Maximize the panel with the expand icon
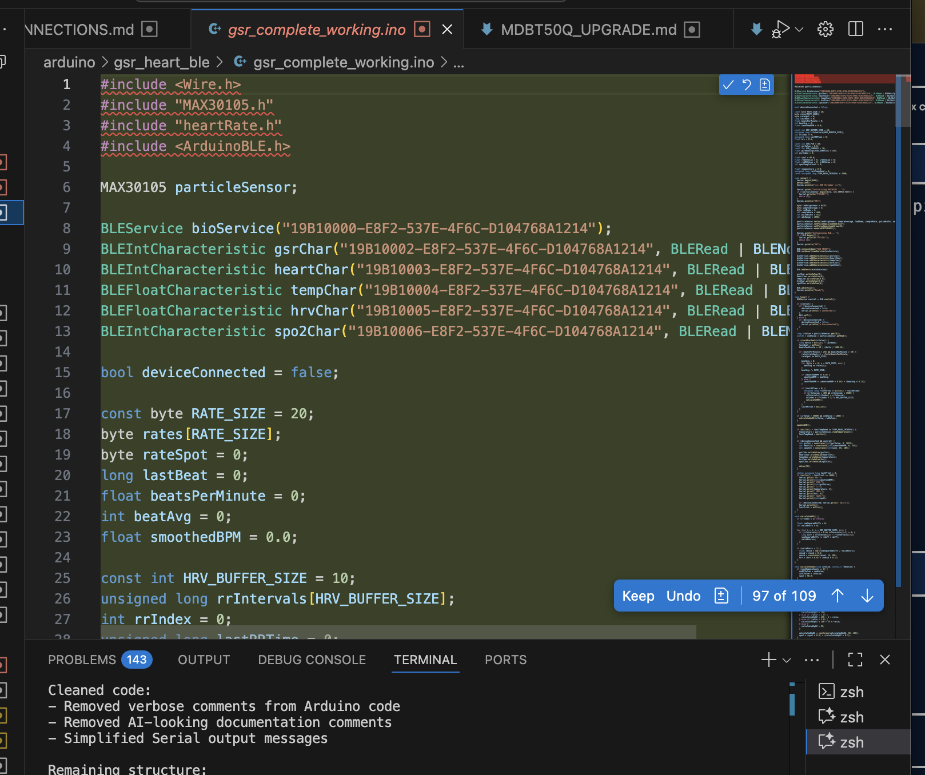The height and width of the screenshot is (775, 925). click(855, 660)
